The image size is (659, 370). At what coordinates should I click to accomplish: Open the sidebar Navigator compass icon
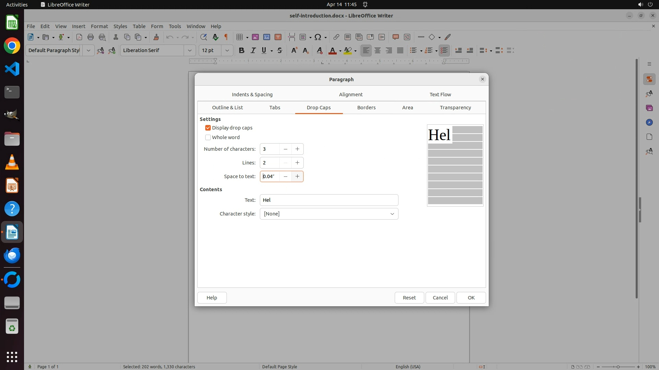click(649, 122)
